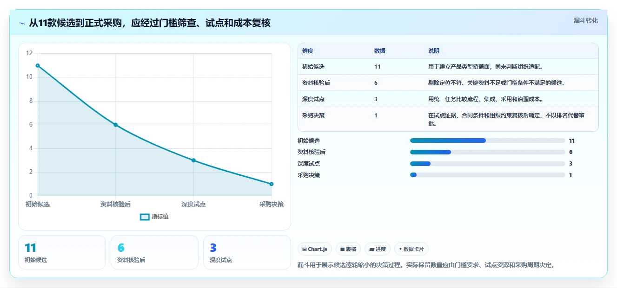Click the 说明 column header
The image size is (617, 288).
(434, 51)
